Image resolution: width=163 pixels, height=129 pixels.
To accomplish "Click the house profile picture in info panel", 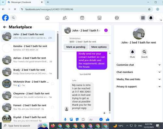I will [x=139, y=33].
